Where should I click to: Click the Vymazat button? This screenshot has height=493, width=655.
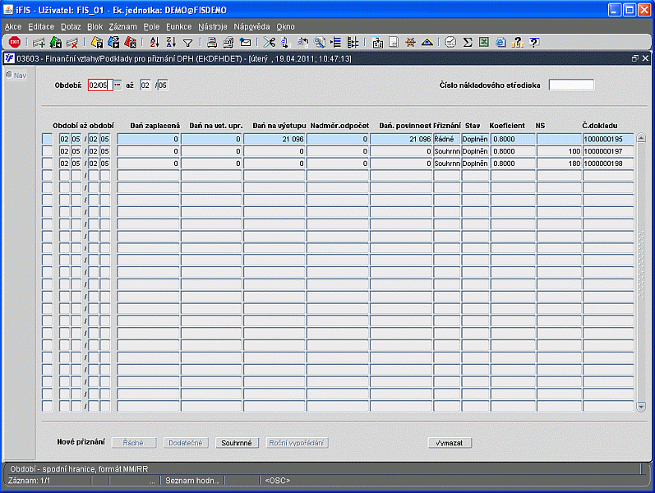pos(450,443)
